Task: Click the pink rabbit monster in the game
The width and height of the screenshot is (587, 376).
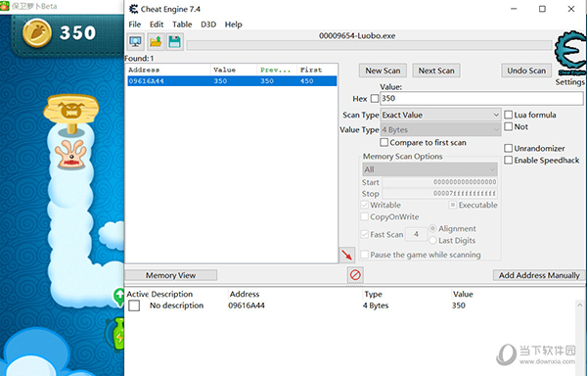Action: (70, 154)
